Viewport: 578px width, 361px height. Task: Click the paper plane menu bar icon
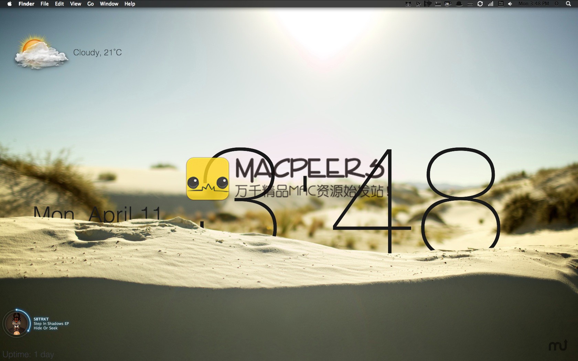(x=418, y=4)
